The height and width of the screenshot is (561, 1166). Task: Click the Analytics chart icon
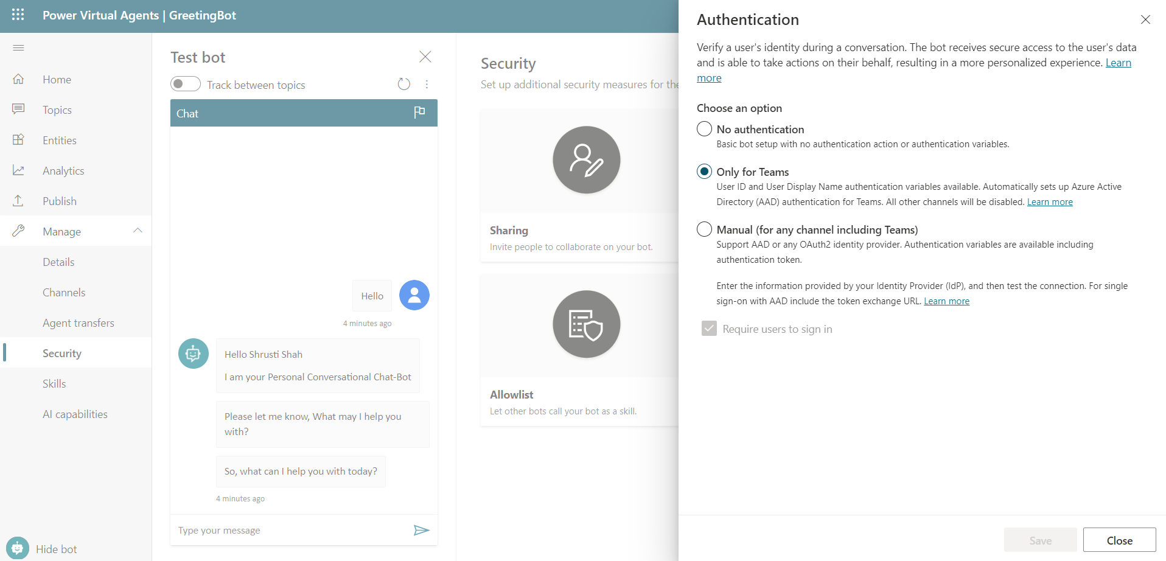pyautogui.click(x=18, y=170)
